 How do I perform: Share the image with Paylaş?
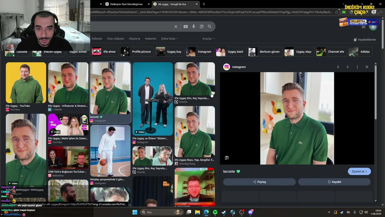point(259,182)
